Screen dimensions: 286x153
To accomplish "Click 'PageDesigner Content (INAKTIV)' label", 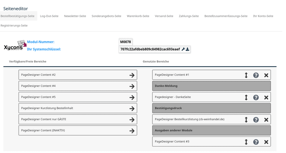I will 43,130.
